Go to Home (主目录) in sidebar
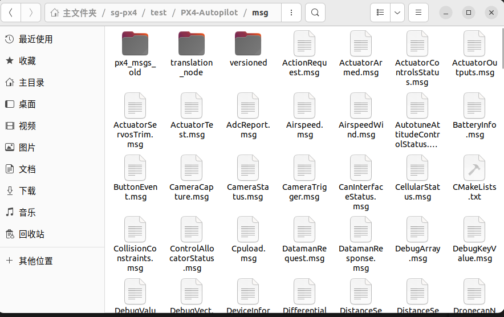504x317 pixels. [52, 83]
